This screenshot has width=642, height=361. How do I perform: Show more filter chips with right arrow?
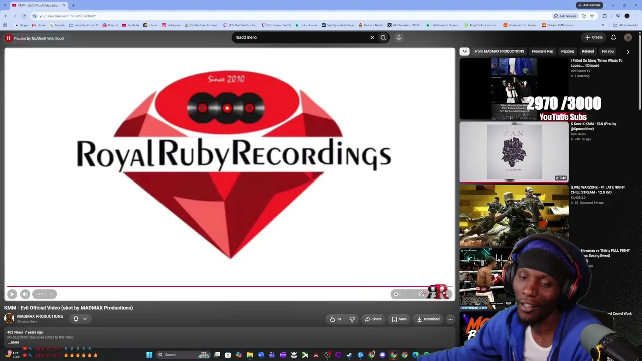(628, 51)
